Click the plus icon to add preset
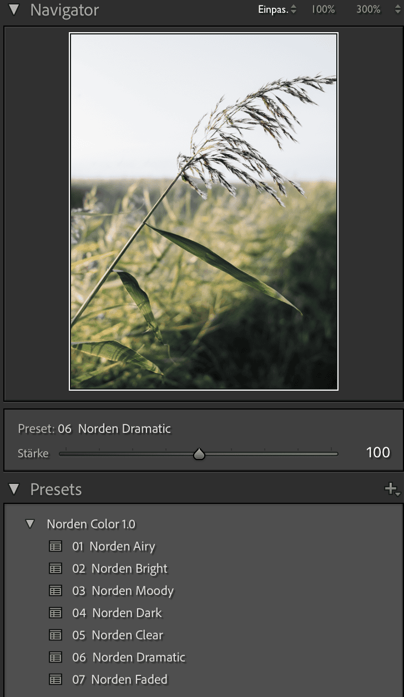 pyautogui.click(x=392, y=489)
